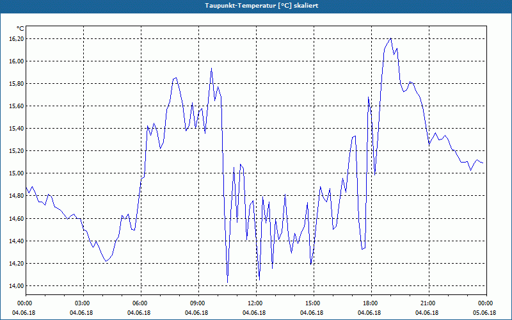Select the 15,80 y-axis value
The image size is (512, 320).
tap(17, 84)
